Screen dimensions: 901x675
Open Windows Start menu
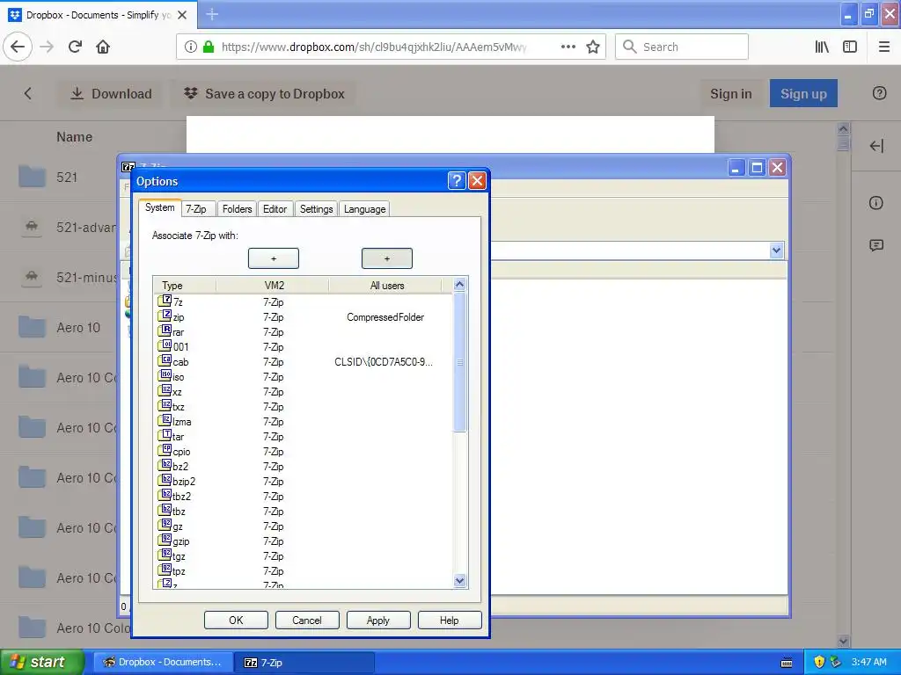tap(41, 662)
